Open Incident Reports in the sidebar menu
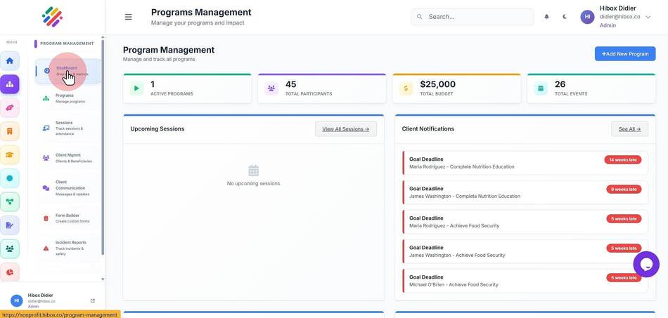 pyautogui.click(x=68, y=248)
